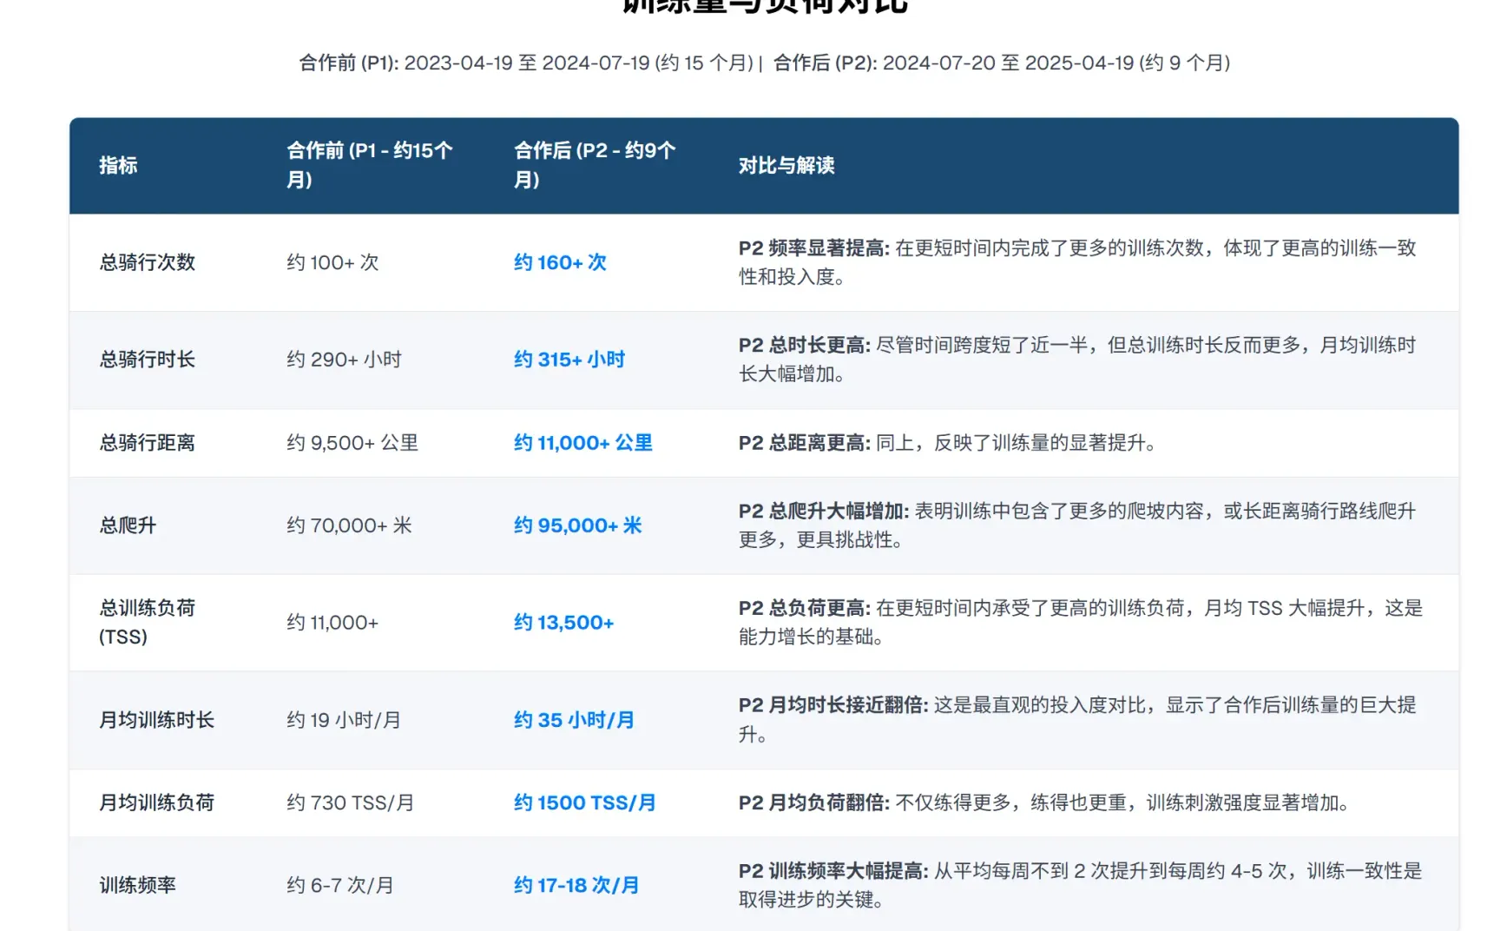Click the '指标' column header
Viewport: 1507px width, 931px height.
click(118, 165)
